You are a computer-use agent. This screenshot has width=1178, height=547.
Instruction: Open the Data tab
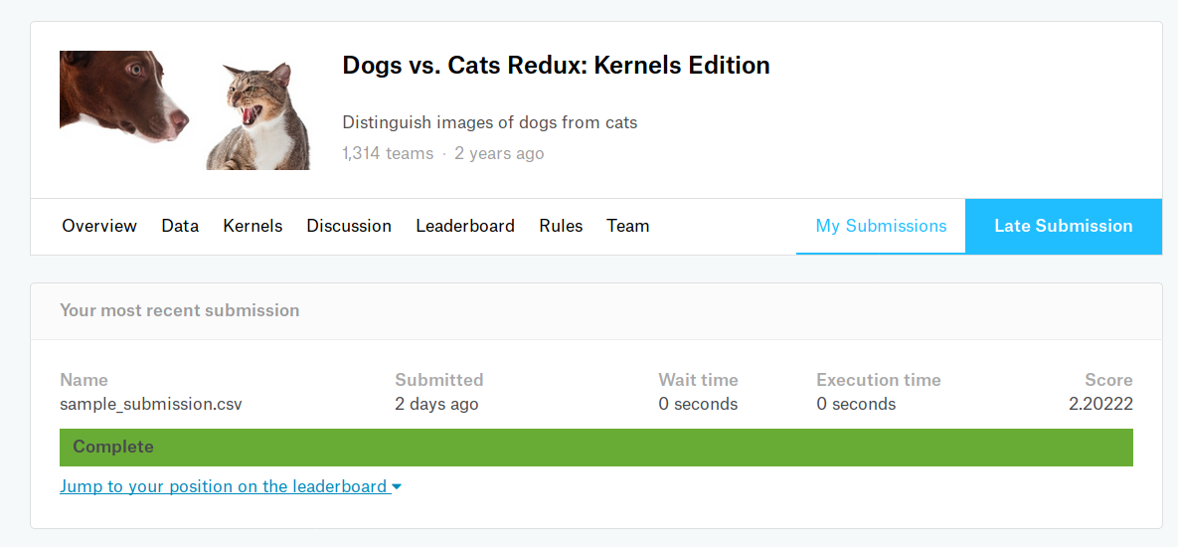pyautogui.click(x=180, y=226)
